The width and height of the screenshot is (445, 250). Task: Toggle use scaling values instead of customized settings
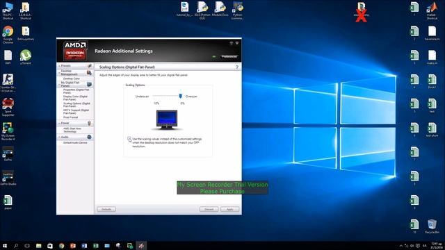point(129,139)
